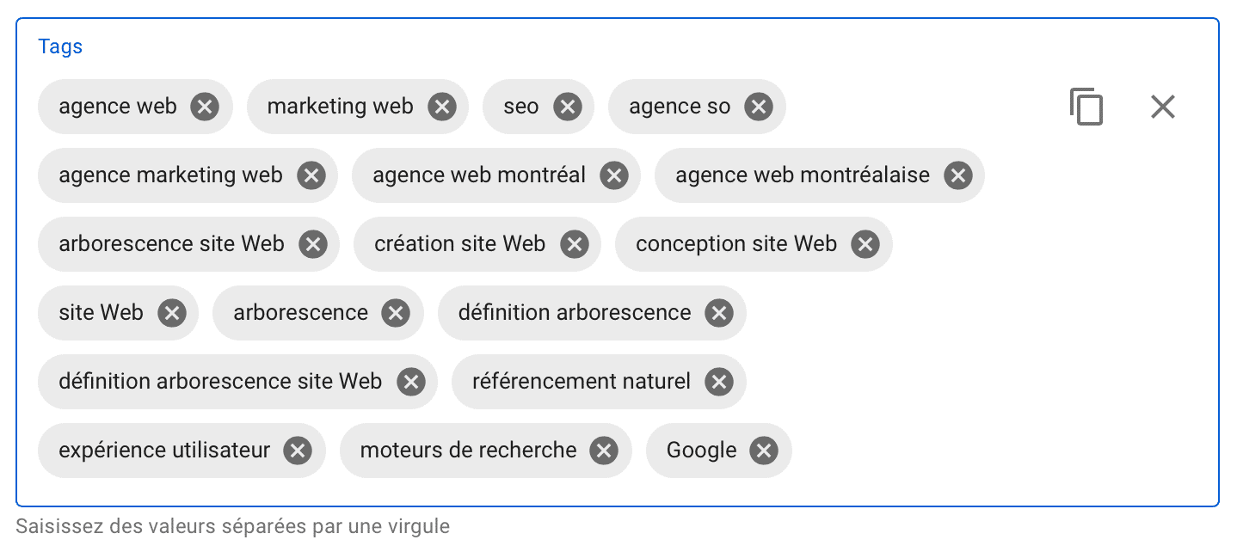
Task: Delete the "référencement naturel" tag
Action: [x=718, y=382]
